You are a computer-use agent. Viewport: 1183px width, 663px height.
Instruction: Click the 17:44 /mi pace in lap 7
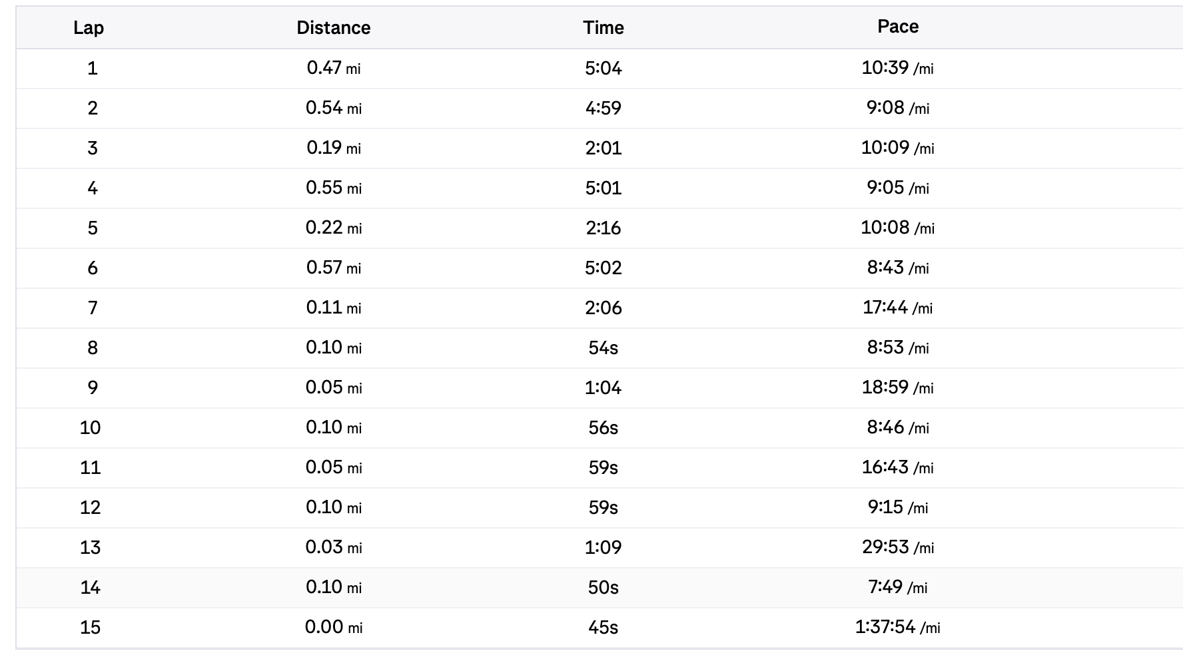click(897, 308)
